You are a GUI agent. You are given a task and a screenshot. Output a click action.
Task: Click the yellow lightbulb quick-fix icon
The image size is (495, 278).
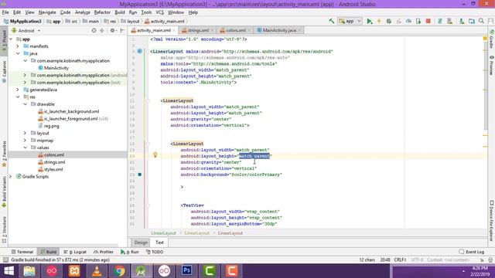tap(155, 154)
